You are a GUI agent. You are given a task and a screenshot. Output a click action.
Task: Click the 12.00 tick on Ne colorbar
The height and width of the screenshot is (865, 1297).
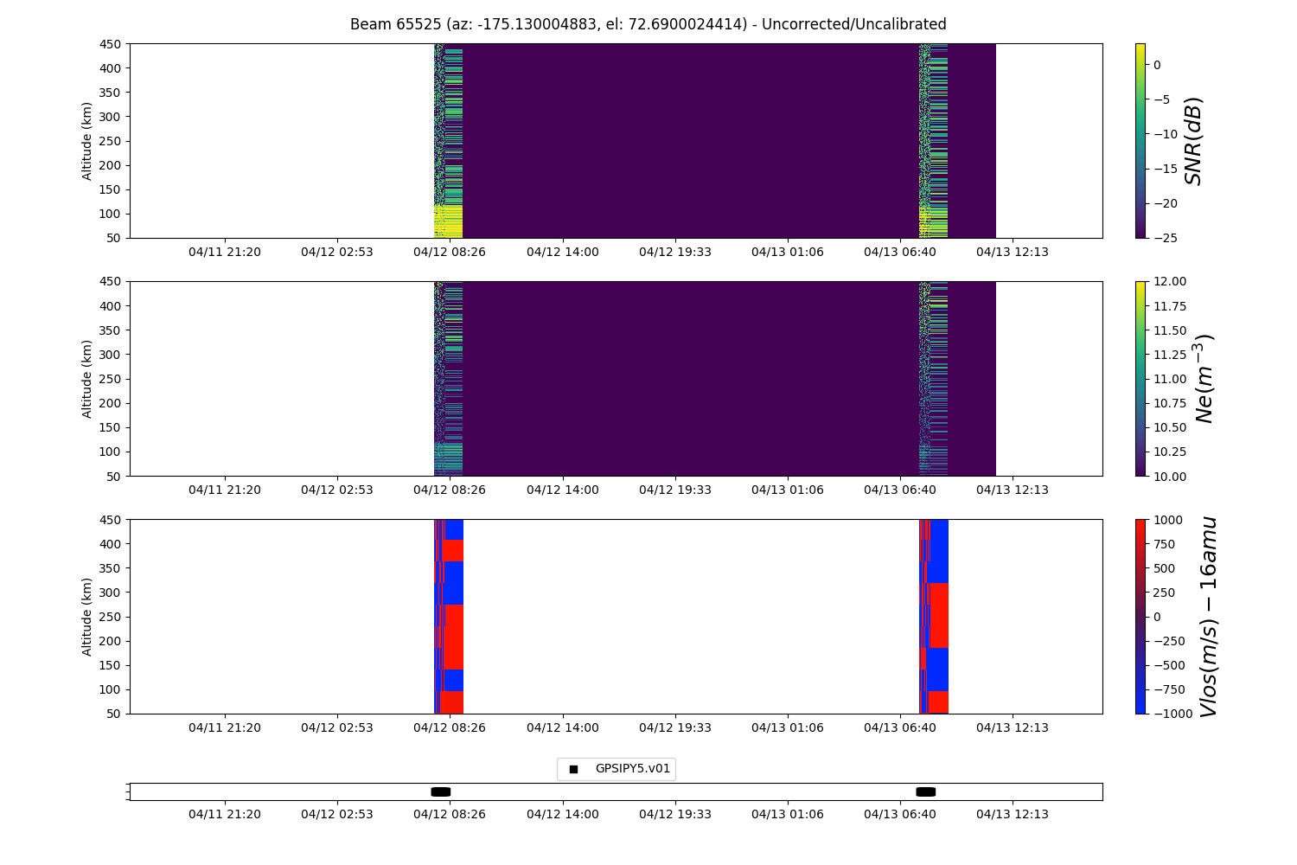(1167, 281)
